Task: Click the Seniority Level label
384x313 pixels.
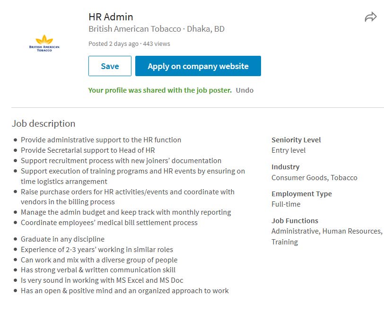Action: tap(296, 140)
